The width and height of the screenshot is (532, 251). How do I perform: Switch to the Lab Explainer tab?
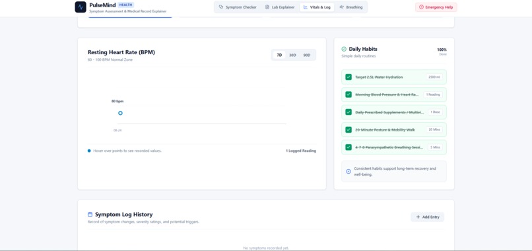(280, 7)
